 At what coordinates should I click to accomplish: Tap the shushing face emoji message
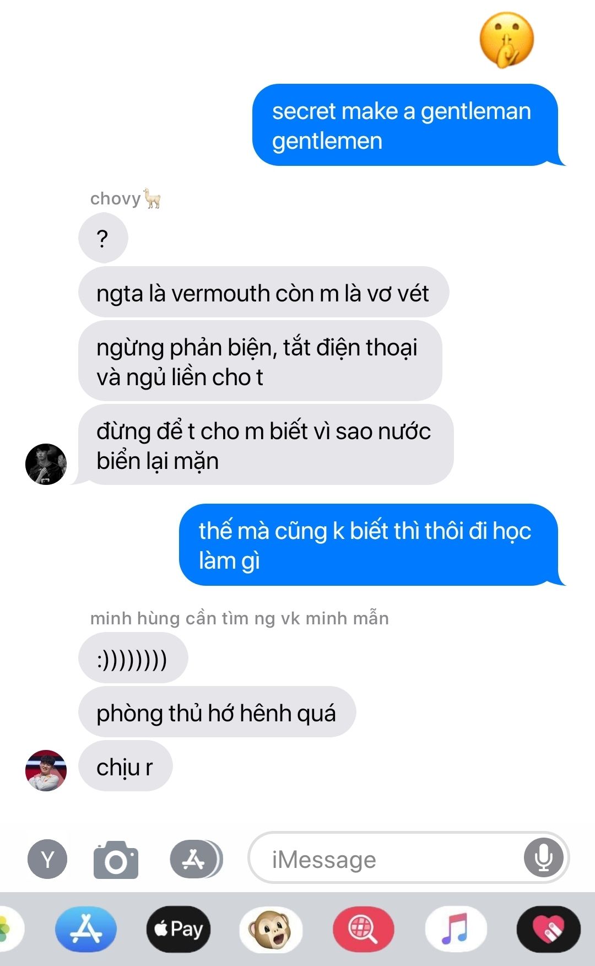(507, 40)
